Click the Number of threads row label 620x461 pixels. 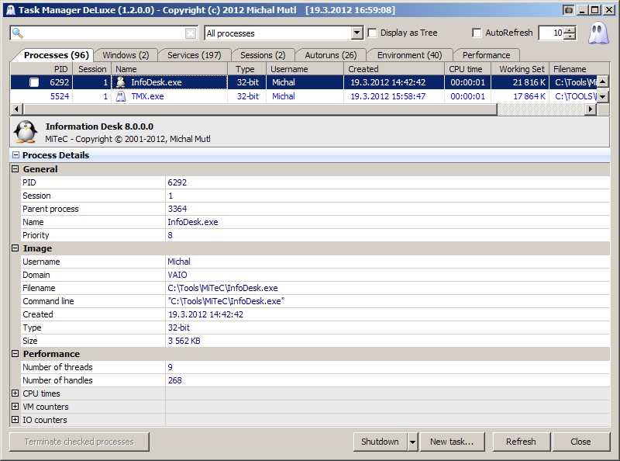click(57, 367)
